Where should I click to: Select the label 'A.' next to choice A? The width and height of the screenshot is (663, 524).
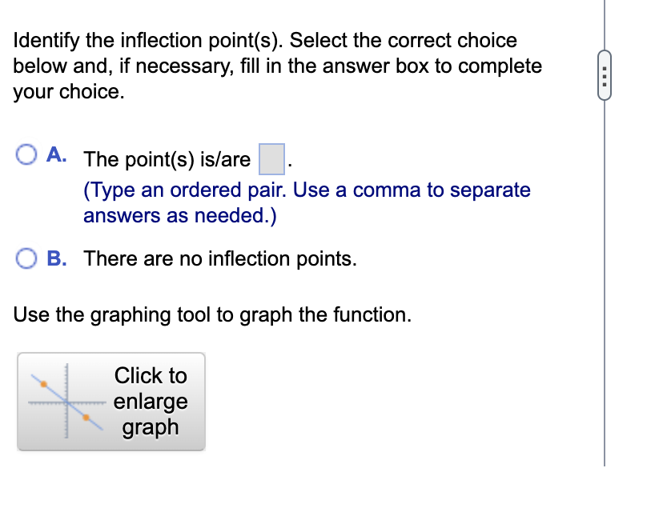(56, 153)
